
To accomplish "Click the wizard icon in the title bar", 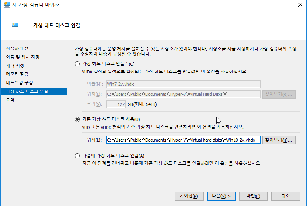I will point(7,5).
